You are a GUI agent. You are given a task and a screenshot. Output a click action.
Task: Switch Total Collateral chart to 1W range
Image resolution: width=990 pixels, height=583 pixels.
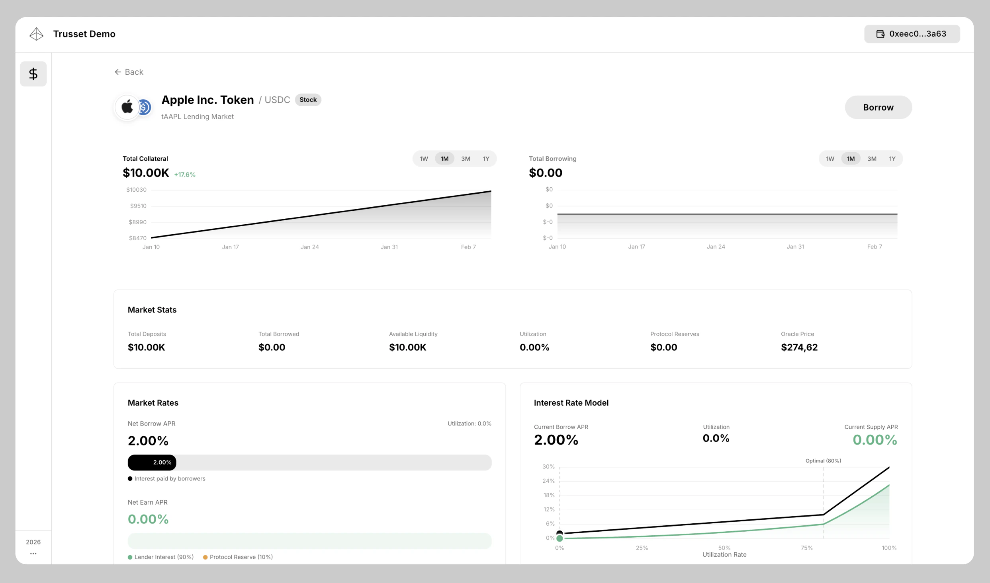(x=423, y=158)
